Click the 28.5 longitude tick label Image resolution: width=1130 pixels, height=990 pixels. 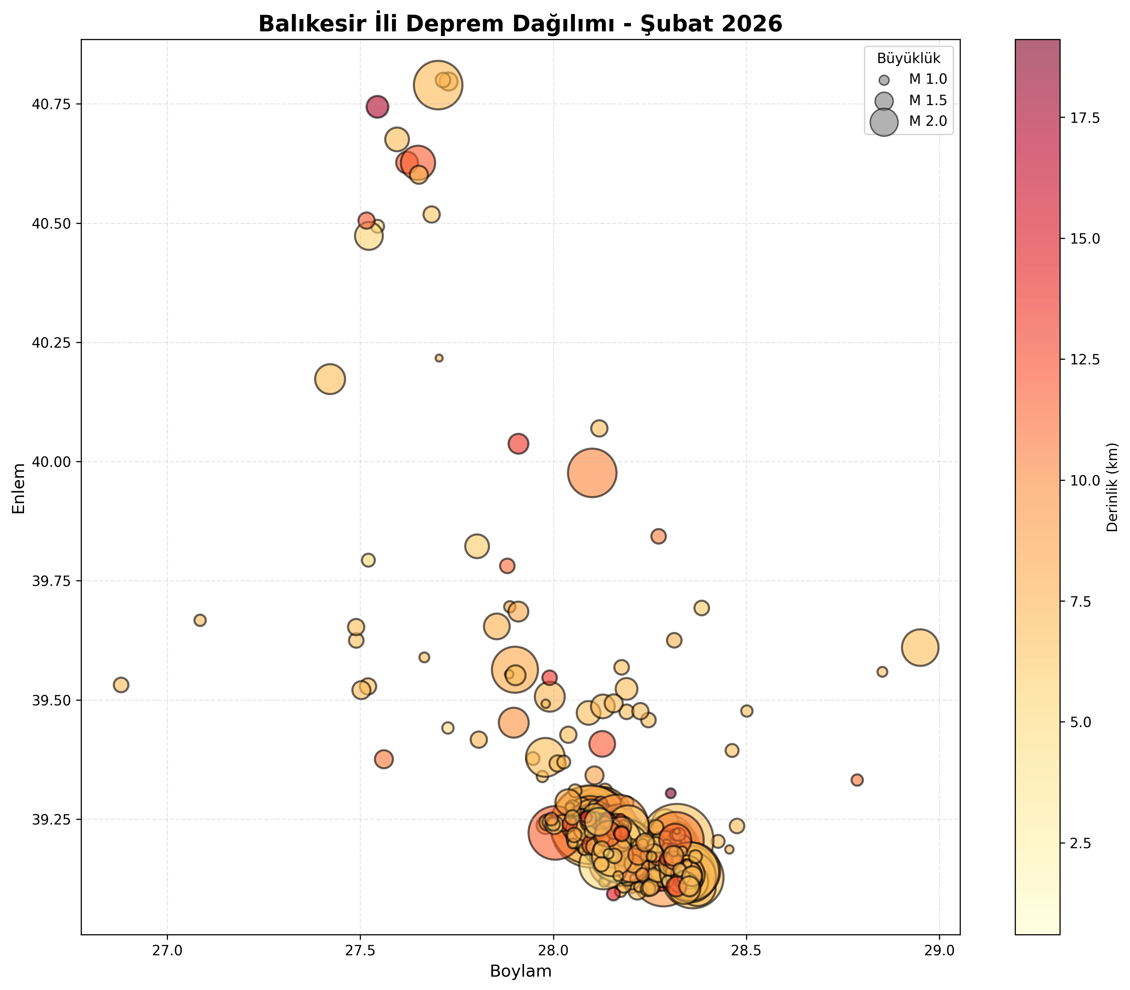tap(746, 951)
